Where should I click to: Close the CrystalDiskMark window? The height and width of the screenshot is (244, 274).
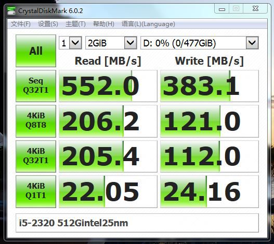255,8
